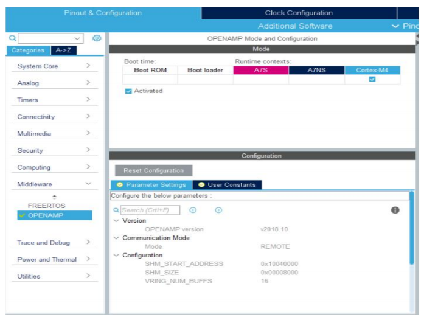This screenshot has height=320, width=424.
Task: Open the Parameter Settings tab
Action: click(x=151, y=185)
